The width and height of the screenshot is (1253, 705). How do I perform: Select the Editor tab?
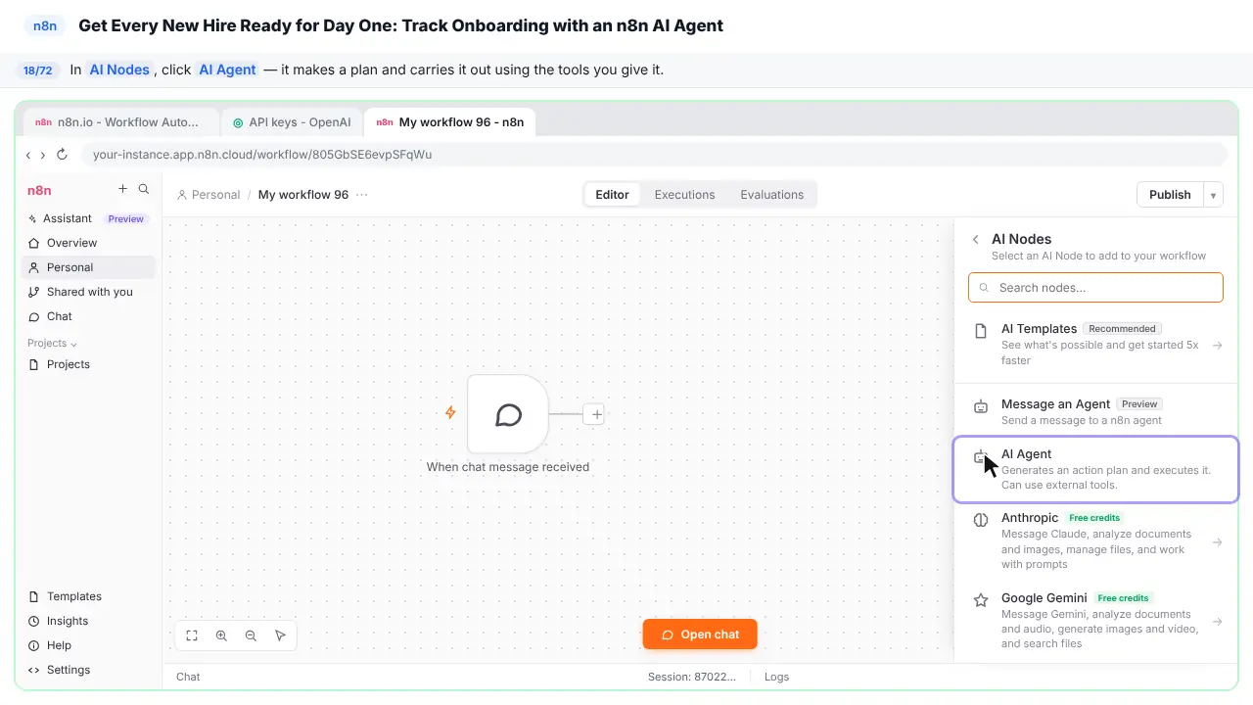(x=612, y=195)
